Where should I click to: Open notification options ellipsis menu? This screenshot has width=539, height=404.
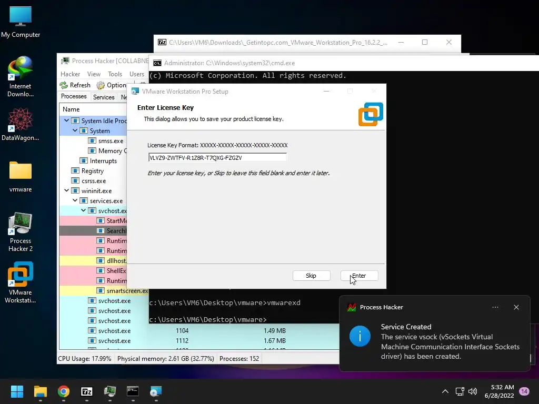495,307
